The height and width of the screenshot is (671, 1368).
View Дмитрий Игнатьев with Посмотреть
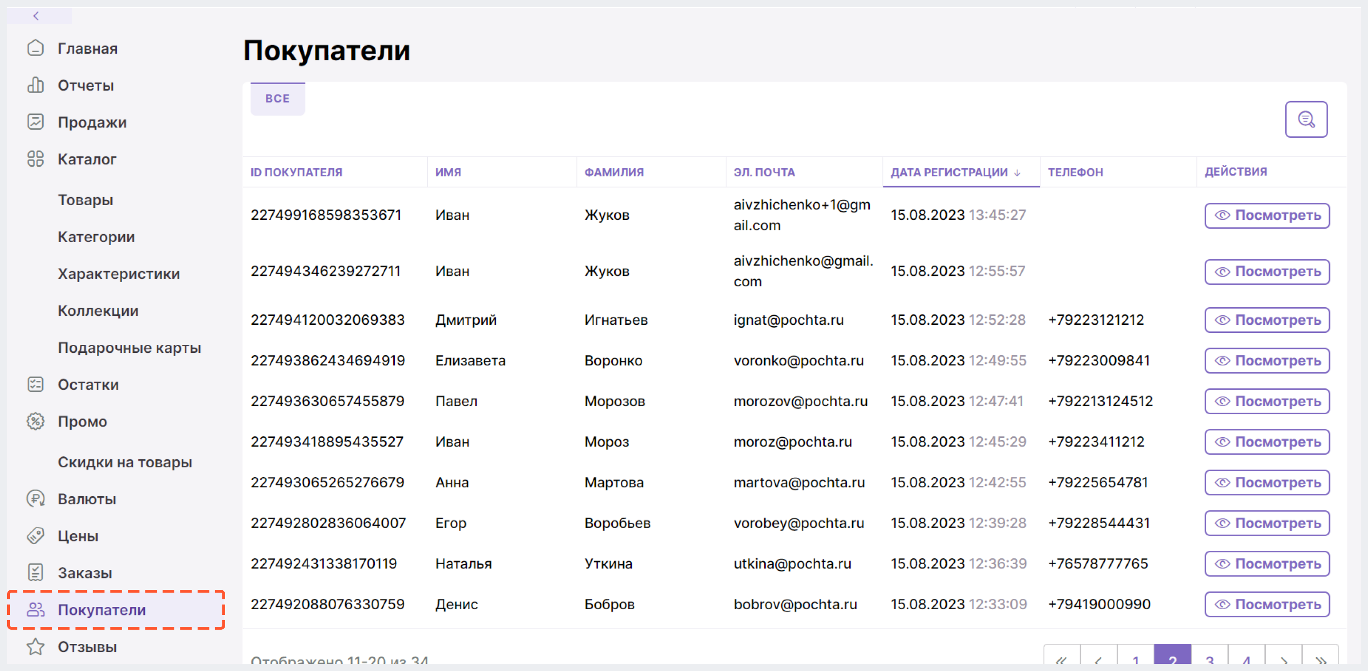tap(1267, 320)
